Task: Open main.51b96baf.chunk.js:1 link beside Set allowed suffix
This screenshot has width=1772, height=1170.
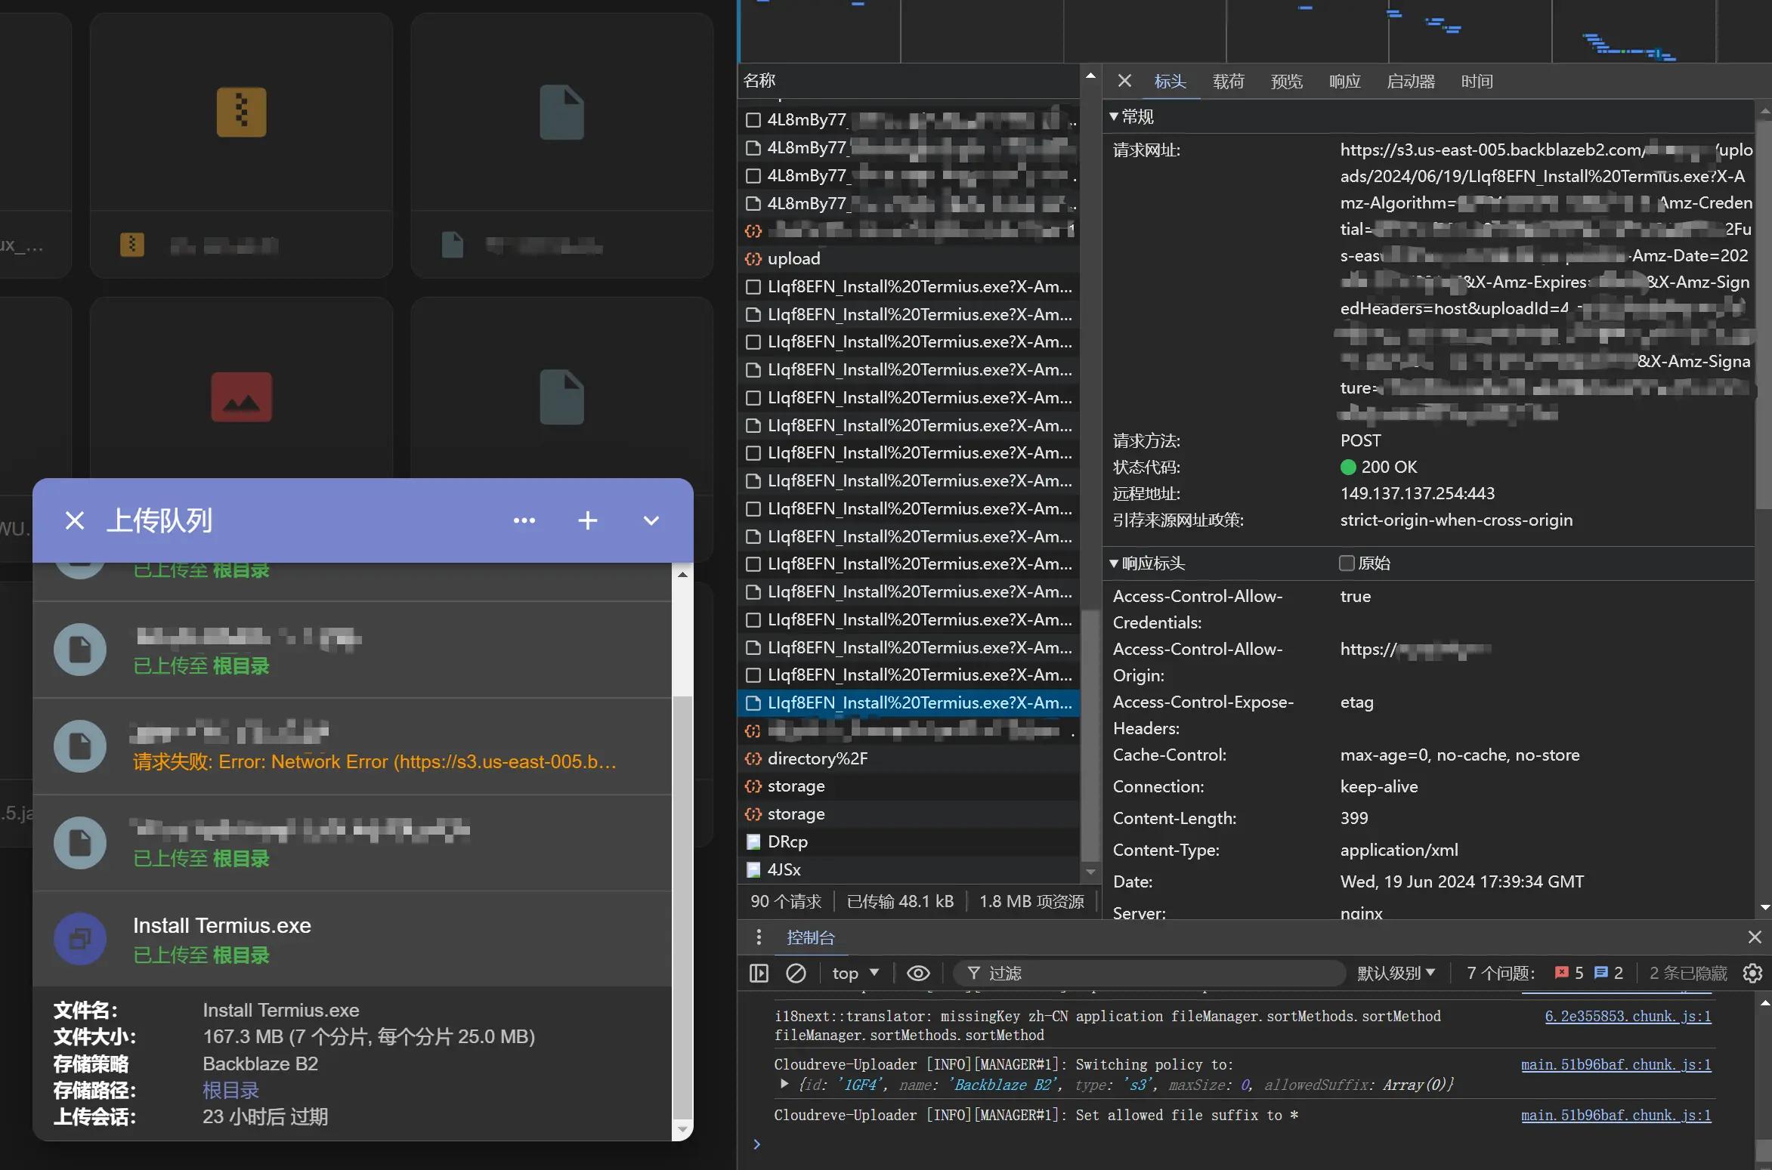Action: click(1616, 1116)
